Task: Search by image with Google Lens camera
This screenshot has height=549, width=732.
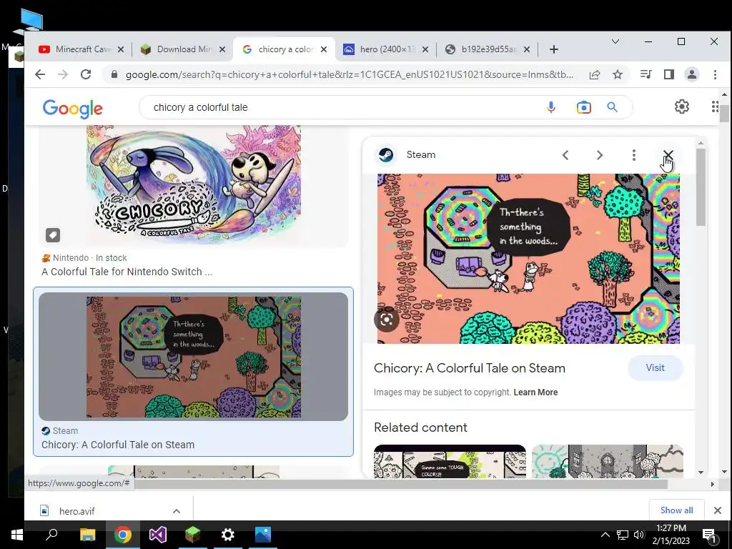Action: (583, 107)
